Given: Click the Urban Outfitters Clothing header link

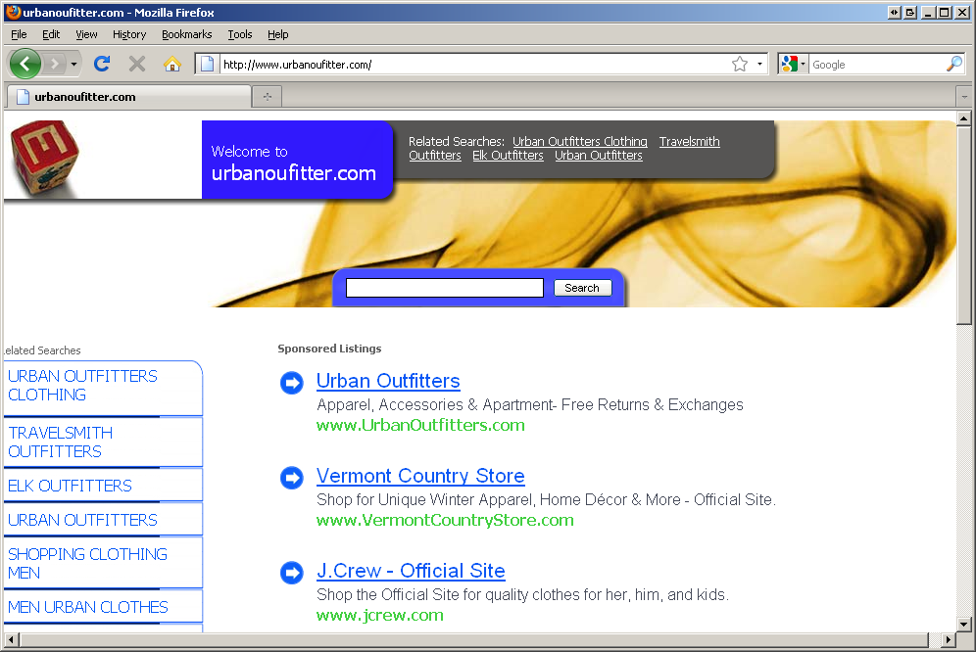Looking at the screenshot, I should click(x=579, y=141).
